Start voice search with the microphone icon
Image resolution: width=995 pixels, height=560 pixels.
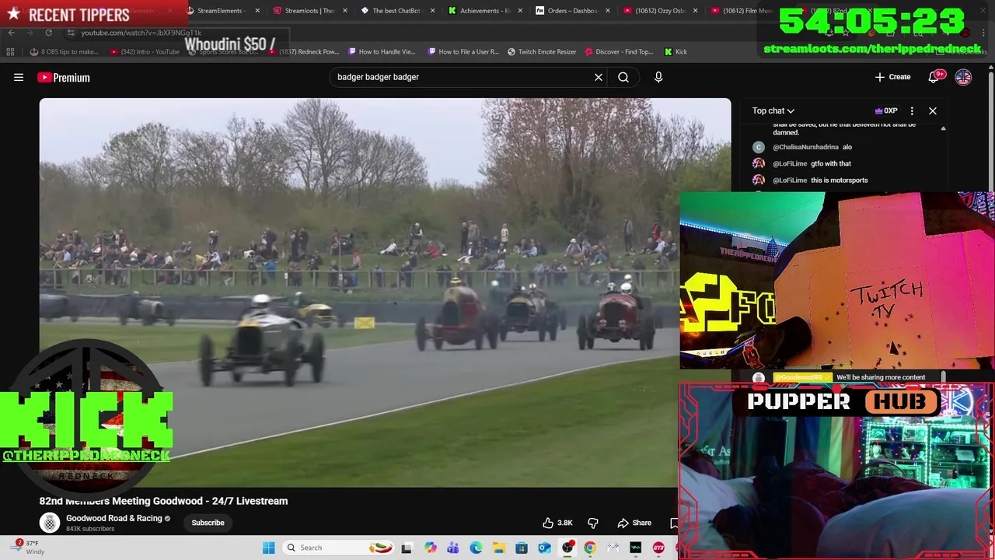[x=658, y=77]
